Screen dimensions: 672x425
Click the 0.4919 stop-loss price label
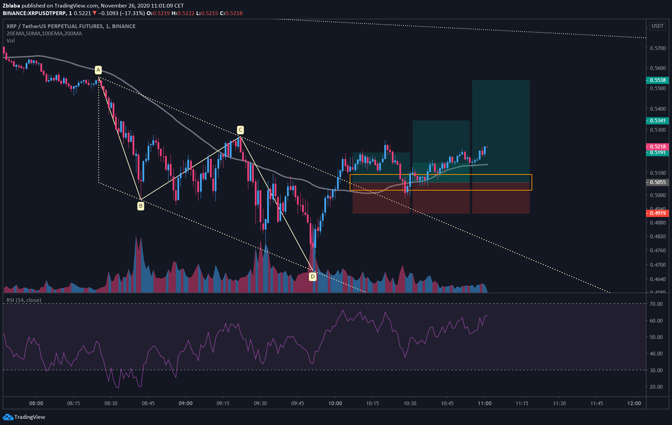(x=657, y=213)
